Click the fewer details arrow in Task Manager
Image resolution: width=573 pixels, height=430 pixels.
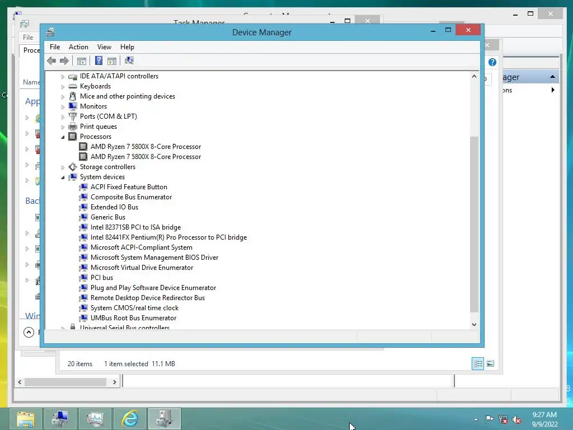[29, 332]
